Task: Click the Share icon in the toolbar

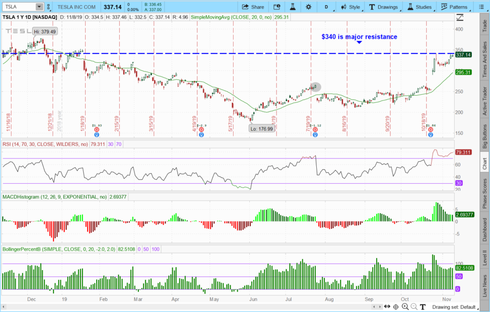Action: (x=245, y=7)
